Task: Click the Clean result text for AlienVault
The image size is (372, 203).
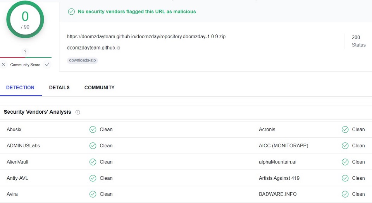Action: point(106,162)
